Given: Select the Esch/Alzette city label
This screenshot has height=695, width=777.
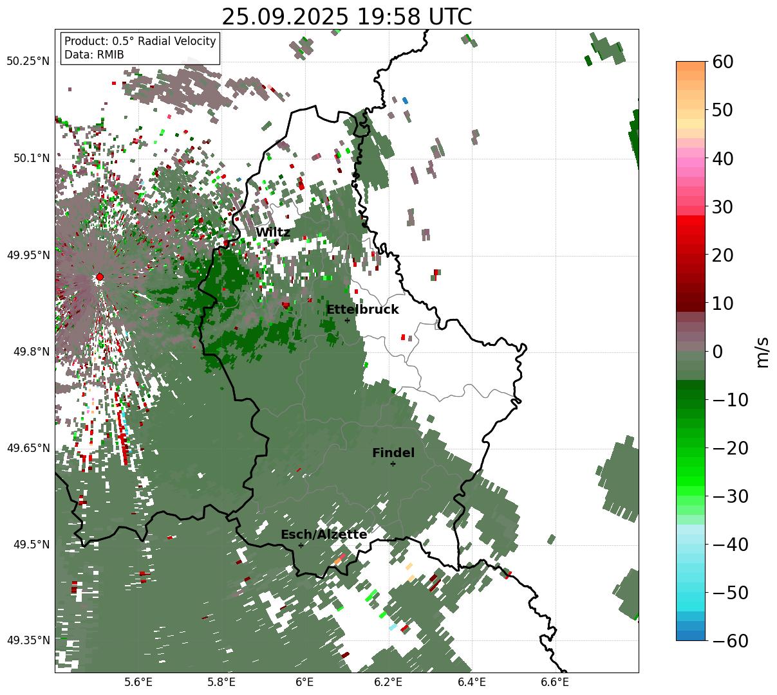Looking at the screenshot, I should 324,535.
